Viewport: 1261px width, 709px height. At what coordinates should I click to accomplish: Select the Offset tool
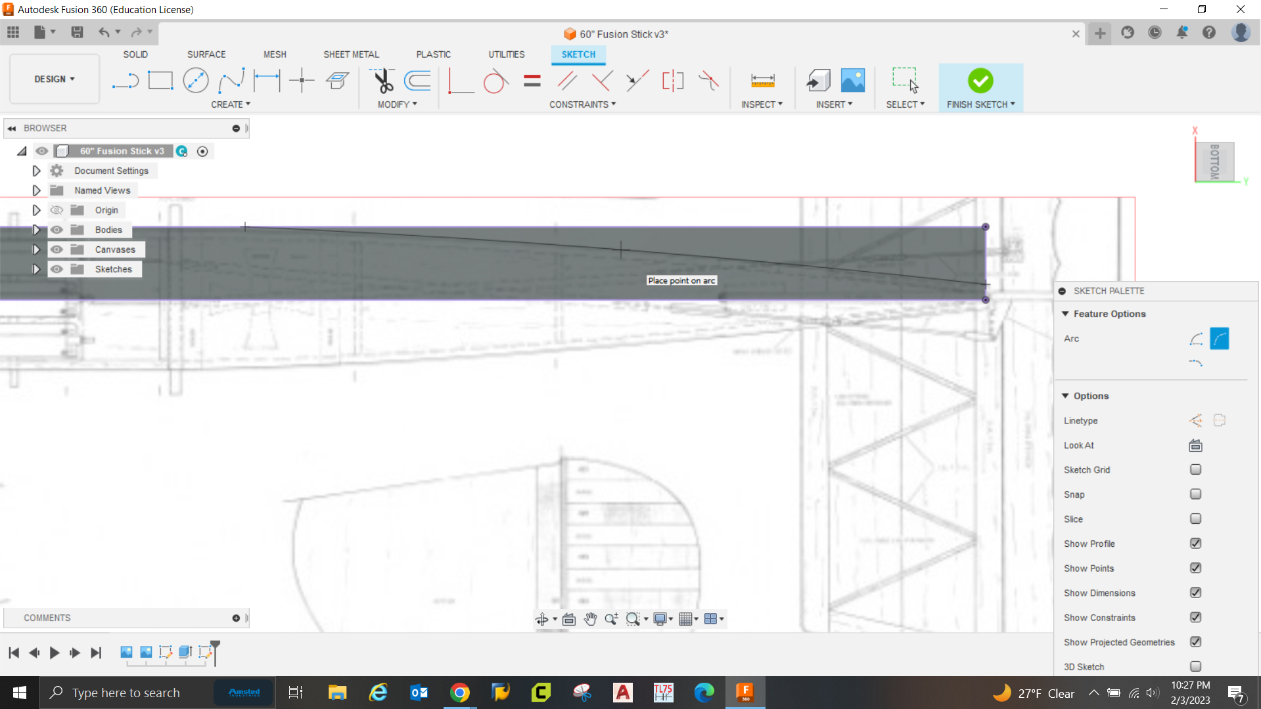[417, 81]
